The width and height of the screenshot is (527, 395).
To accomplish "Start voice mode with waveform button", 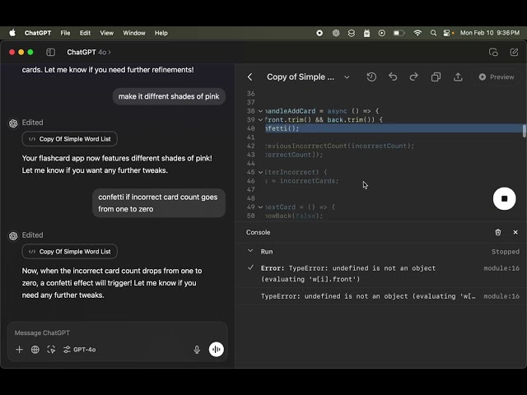I will 216,349.
